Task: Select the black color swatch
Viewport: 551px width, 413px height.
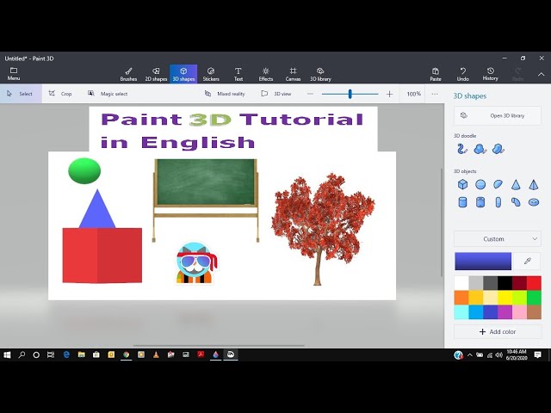Action: point(505,283)
